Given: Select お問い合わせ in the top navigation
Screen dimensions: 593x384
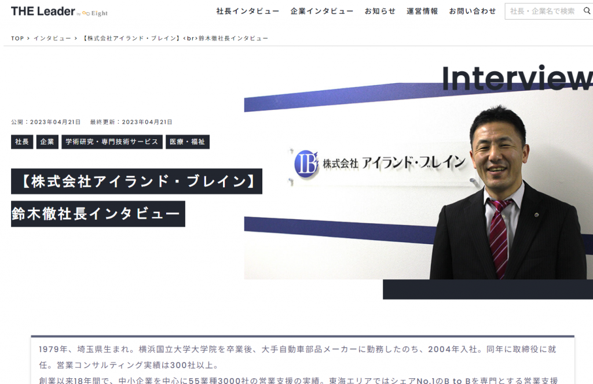Looking at the screenshot, I should (x=472, y=11).
